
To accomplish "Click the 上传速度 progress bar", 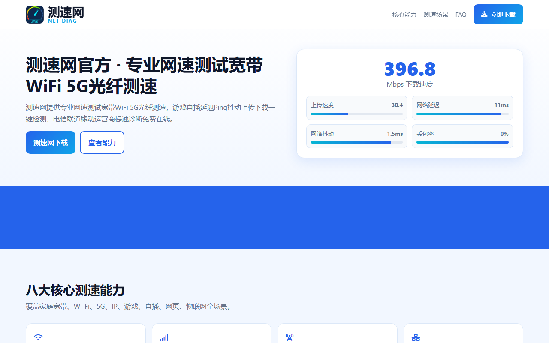I will 357,114.
